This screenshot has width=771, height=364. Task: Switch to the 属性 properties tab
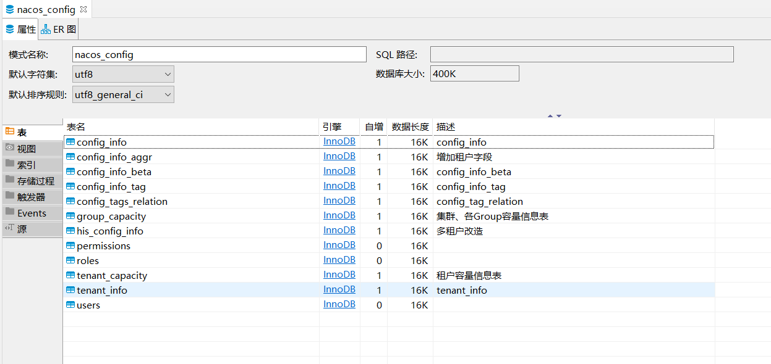click(x=20, y=29)
